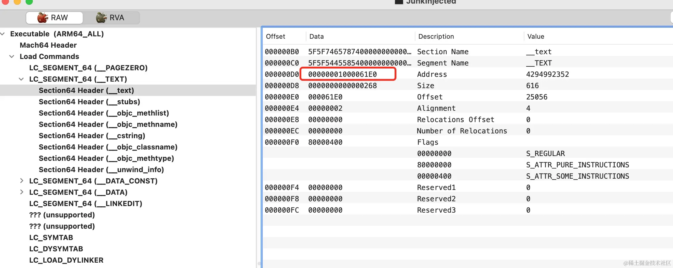This screenshot has height=268, width=673.
Task: Select the Reserved3 row
Action: click(468, 210)
